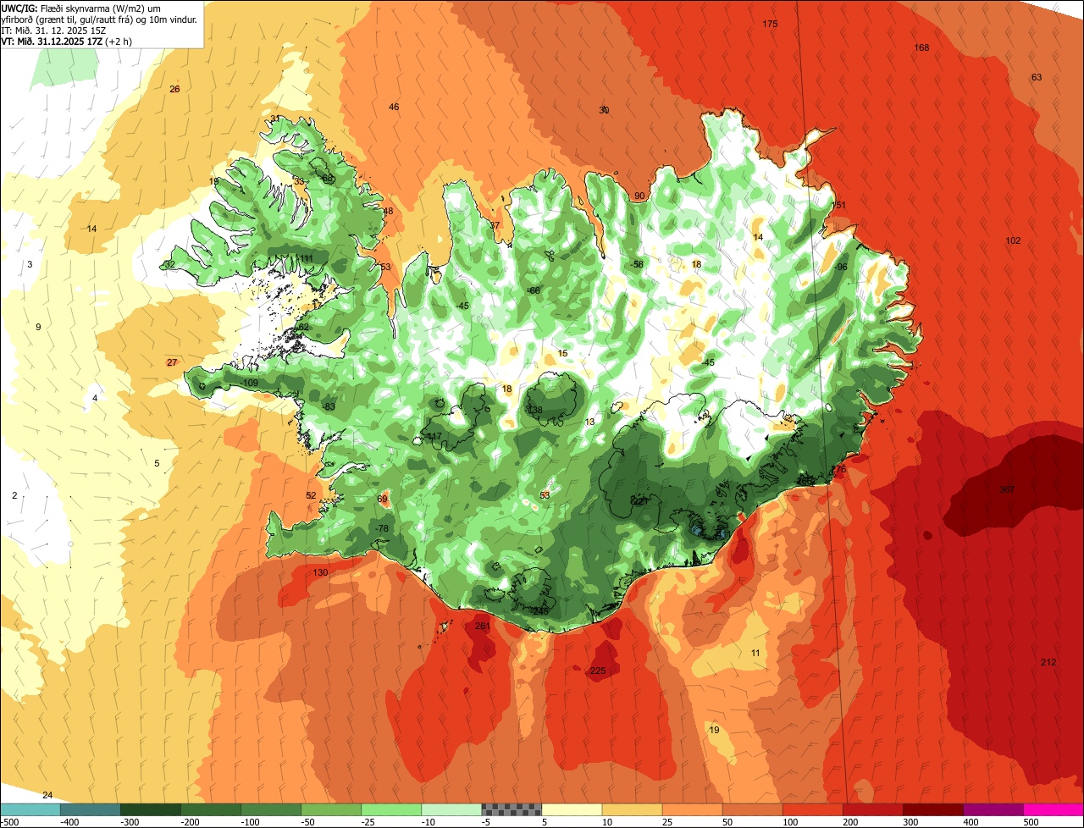This screenshot has height=828, width=1084.
Task: Click the 225 value on the map
Action: point(598,671)
